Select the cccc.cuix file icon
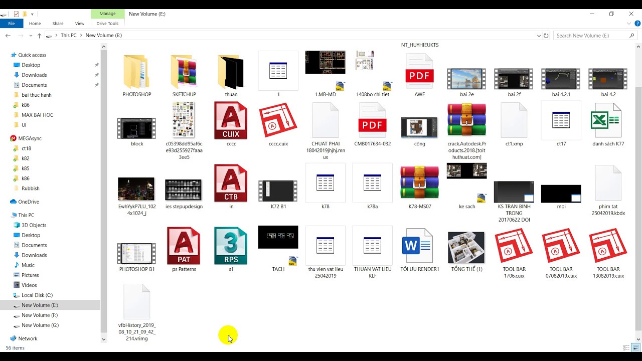642x361 pixels. (x=278, y=120)
